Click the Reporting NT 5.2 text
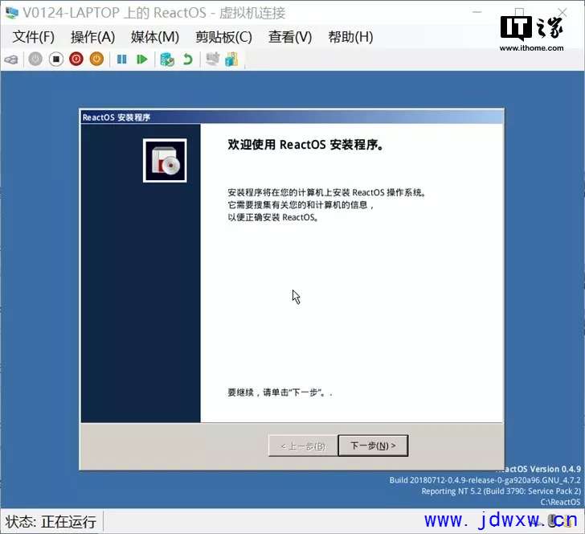Screen dimensions: 585x534 [501, 491]
